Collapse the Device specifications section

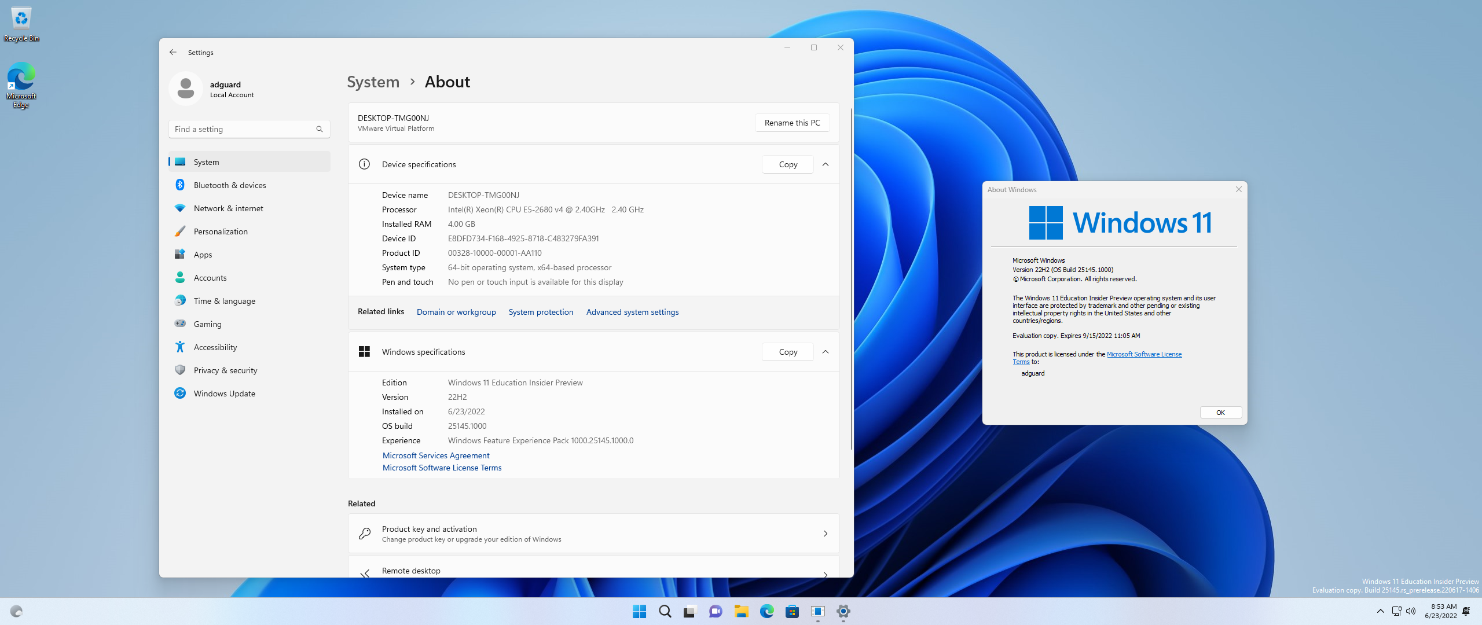(x=826, y=164)
